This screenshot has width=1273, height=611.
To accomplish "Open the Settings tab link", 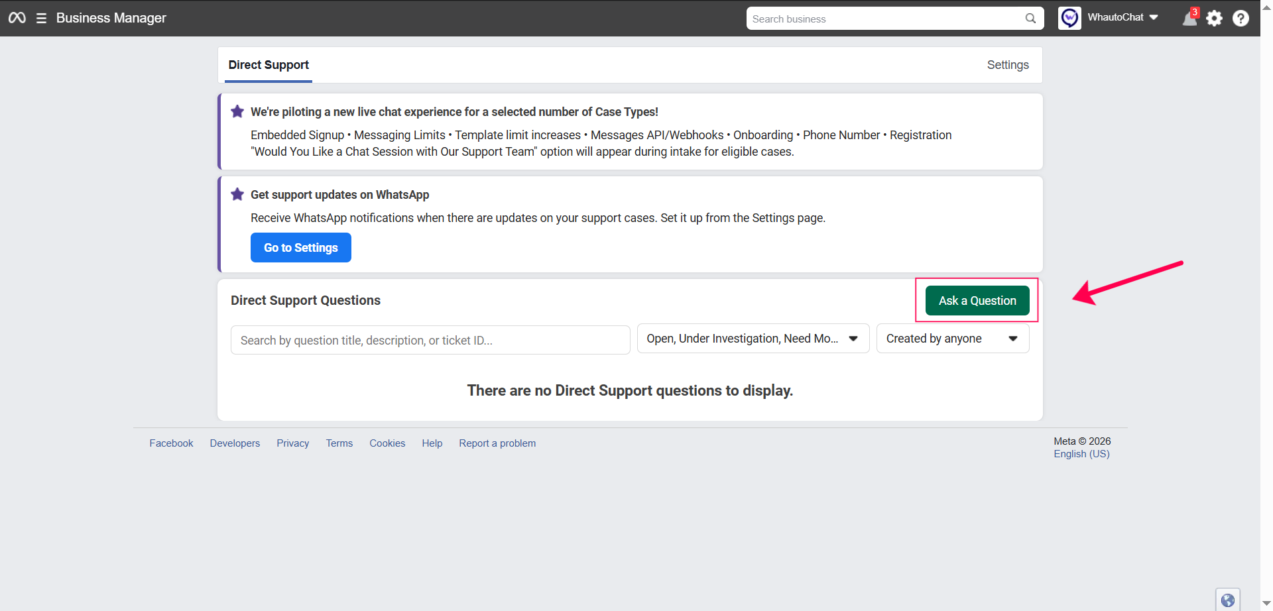I will click(1008, 65).
